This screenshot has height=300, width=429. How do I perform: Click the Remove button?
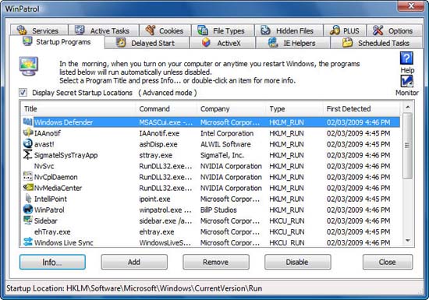216,262
